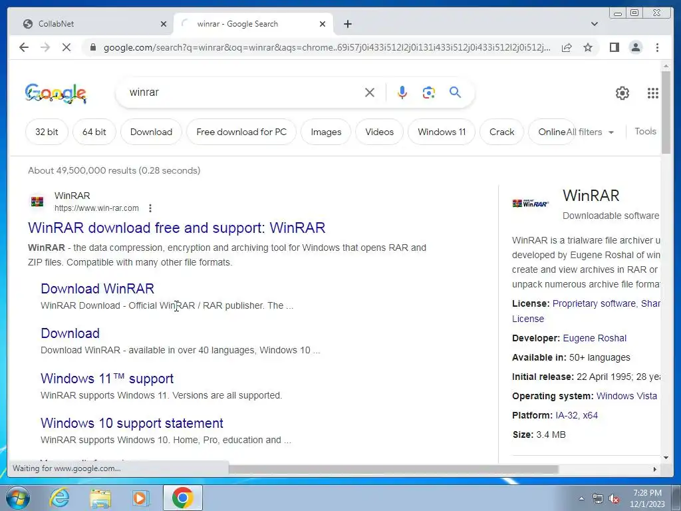Clear the search box text
681x511 pixels.
click(370, 92)
